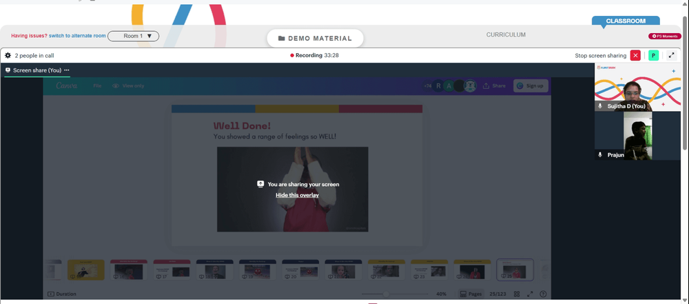The width and height of the screenshot is (689, 304).
Task: Click the sharing screen monitor icon
Action: point(260,184)
